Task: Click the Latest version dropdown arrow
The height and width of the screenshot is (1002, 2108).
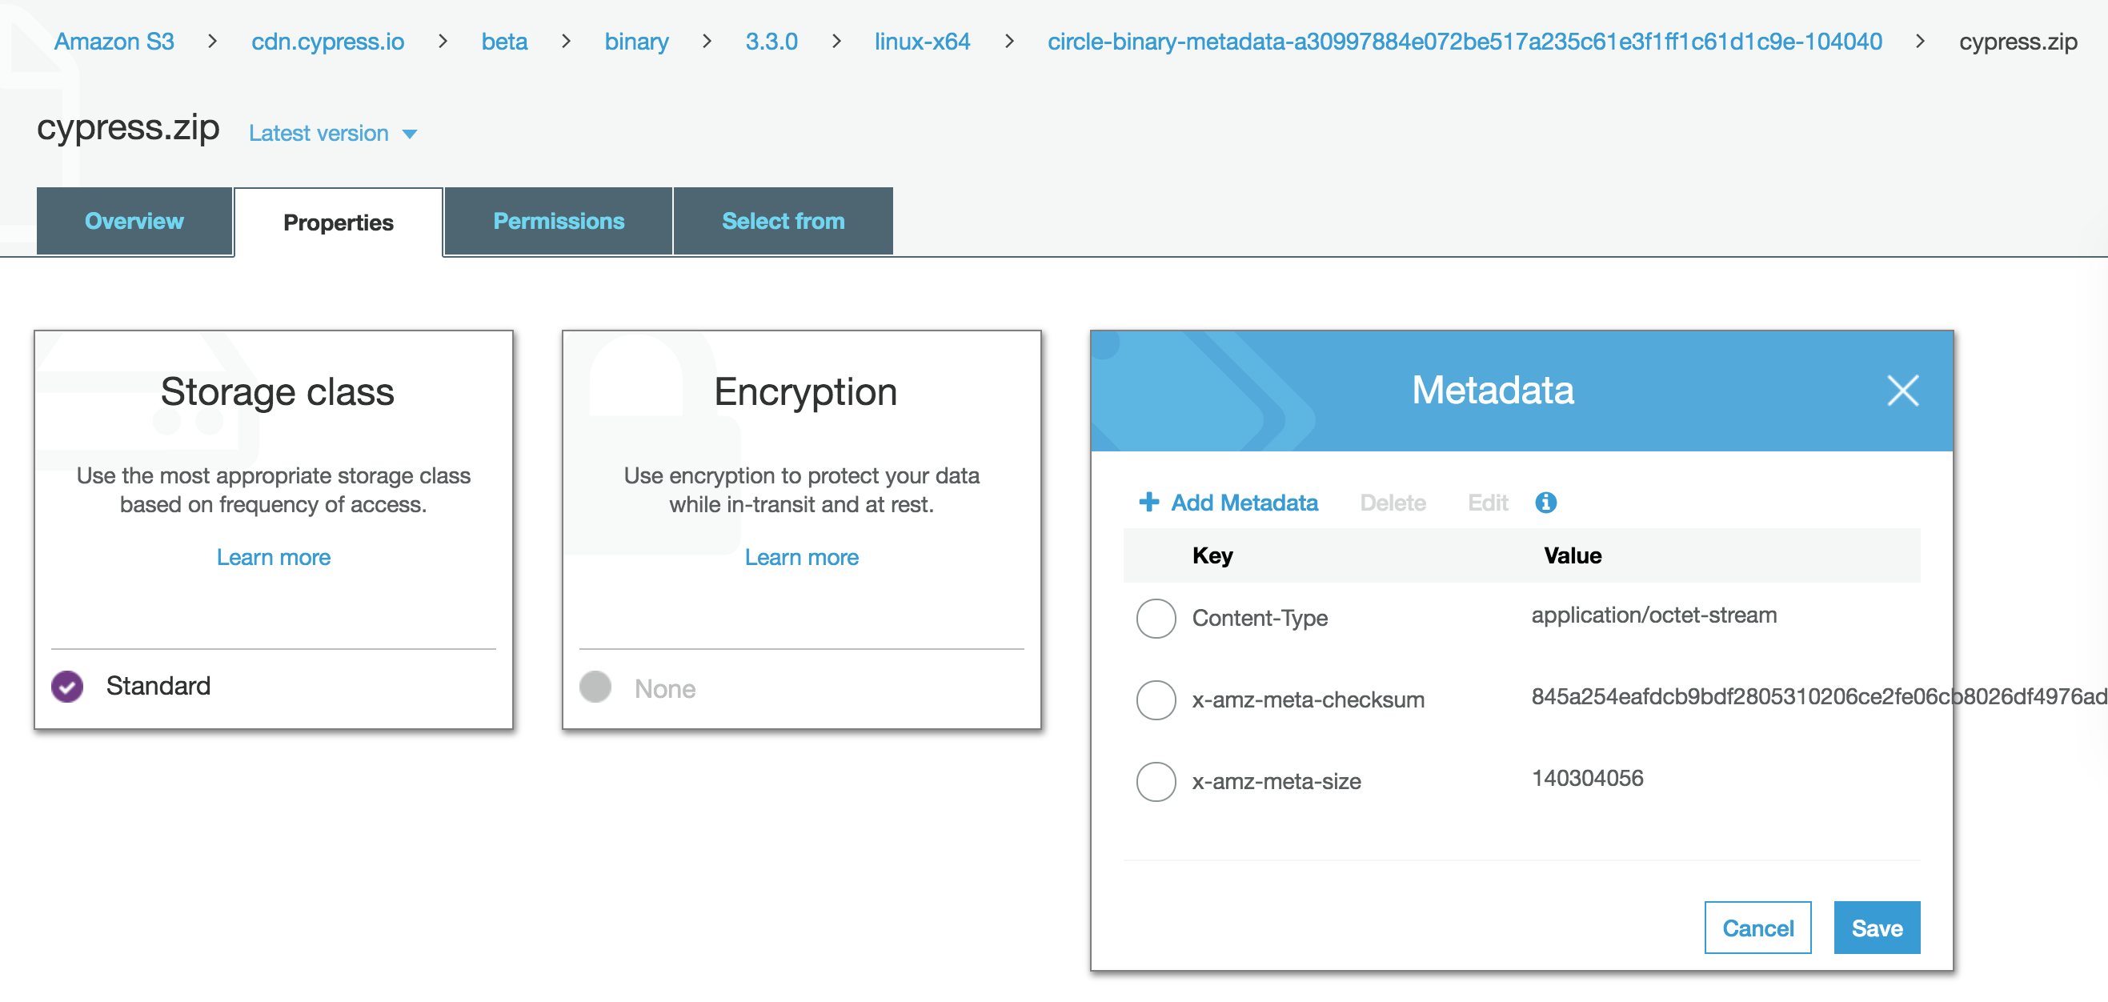Action: [410, 134]
